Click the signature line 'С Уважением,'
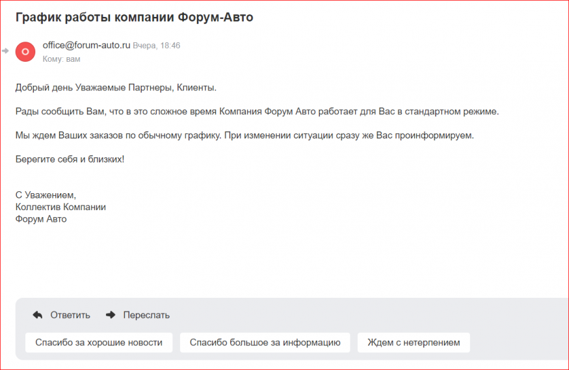Viewport: 569px width, 370px height. (x=46, y=195)
